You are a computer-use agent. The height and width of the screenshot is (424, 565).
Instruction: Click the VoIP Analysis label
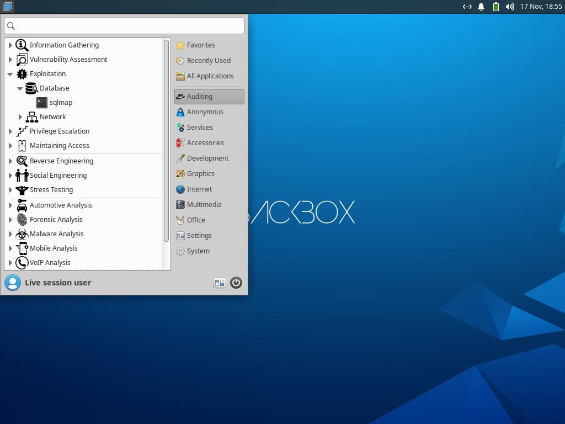(x=50, y=262)
